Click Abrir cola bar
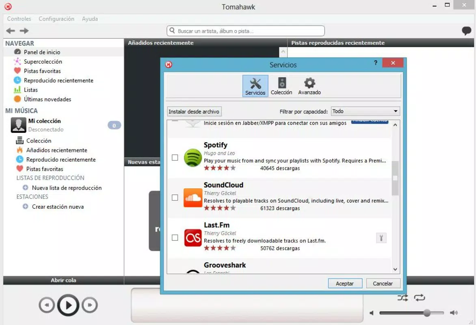476x325 pixels. 63,280
